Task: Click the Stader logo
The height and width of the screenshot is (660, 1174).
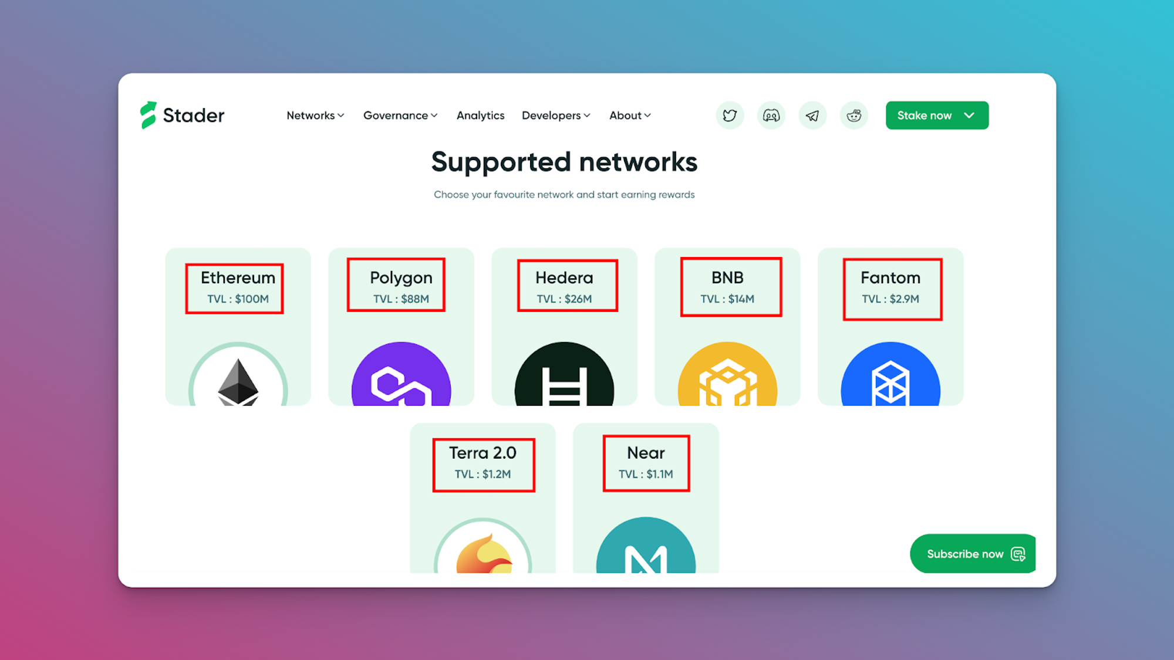Action: 182,115
